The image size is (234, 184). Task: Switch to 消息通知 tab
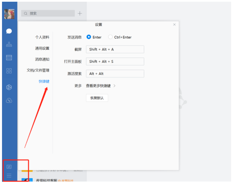pos(42,59)
